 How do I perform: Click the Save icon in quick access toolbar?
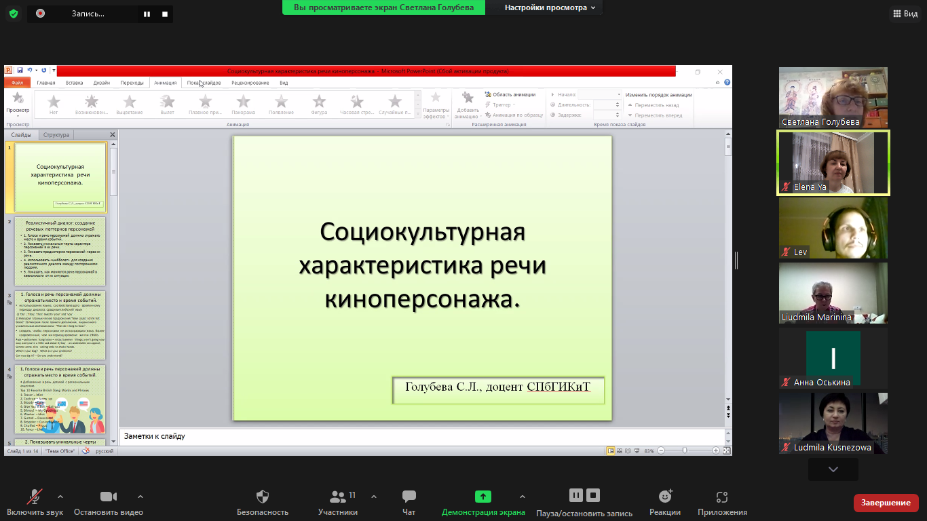20,70
